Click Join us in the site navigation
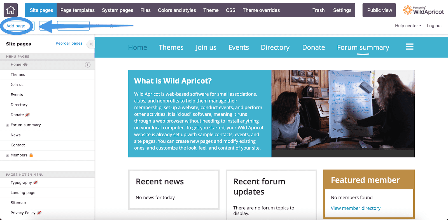448x220 pixels. click(206, 47)
